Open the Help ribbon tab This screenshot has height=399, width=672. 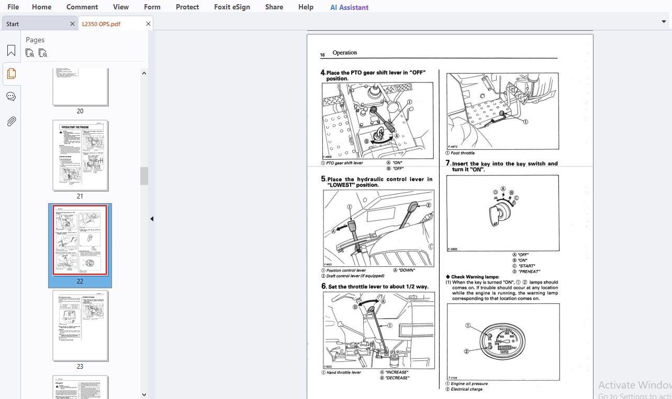(306, 7)
